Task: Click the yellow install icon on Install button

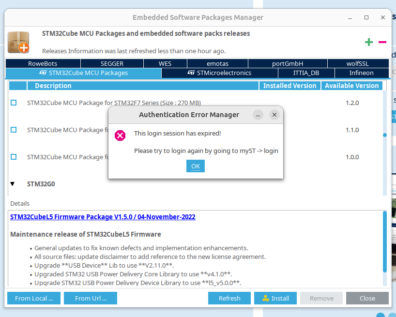Action: point(266,298)
